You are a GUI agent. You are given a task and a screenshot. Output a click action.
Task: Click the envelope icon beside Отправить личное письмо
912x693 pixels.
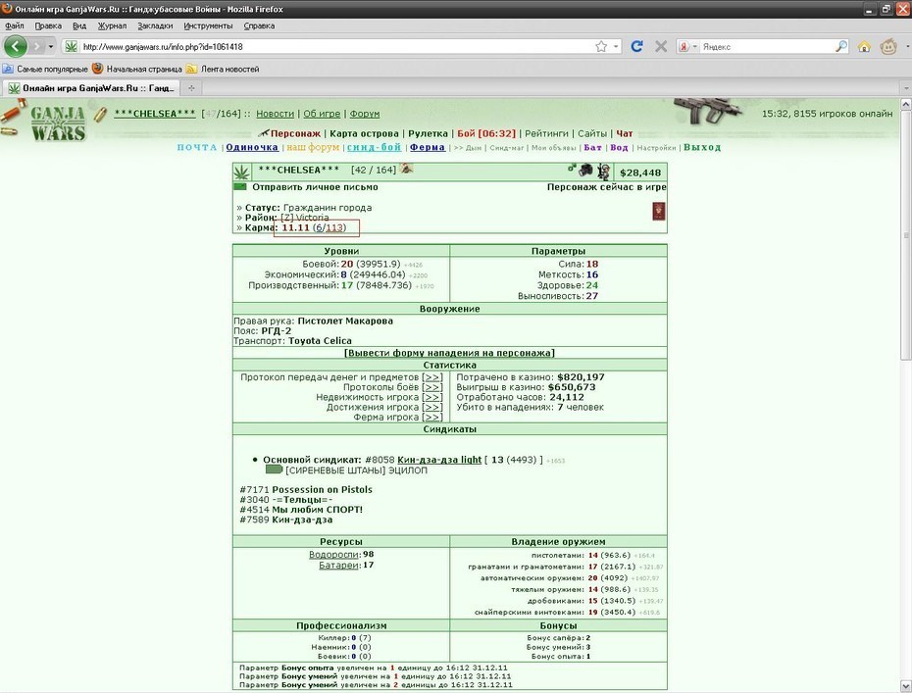click(240, 186)
